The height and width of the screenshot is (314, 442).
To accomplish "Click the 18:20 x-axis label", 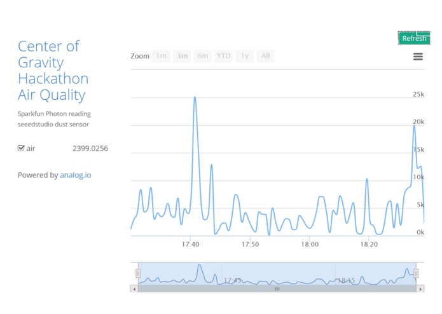I will click(369, 244).
